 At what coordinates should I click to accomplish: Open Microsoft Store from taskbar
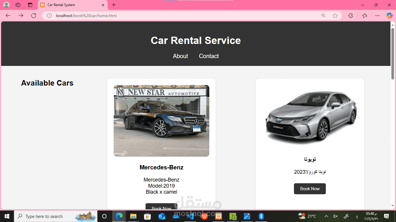tap(147, 216)
